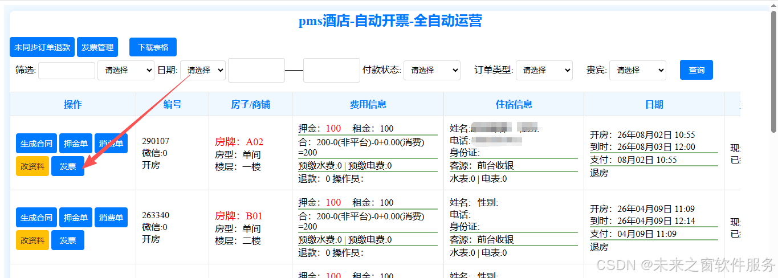Open the 付款状态 dropdown
778x278 pixels.
[432, 70]
